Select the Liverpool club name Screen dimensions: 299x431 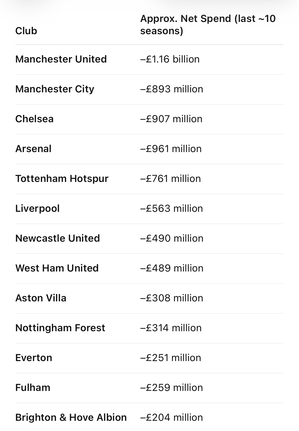[38, 208]
